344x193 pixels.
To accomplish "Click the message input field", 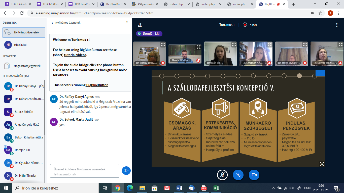I will click(x=84, y=171).
